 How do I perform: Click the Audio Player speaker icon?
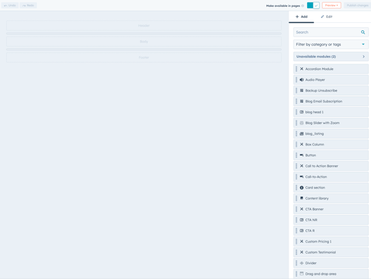coord(302,80)
